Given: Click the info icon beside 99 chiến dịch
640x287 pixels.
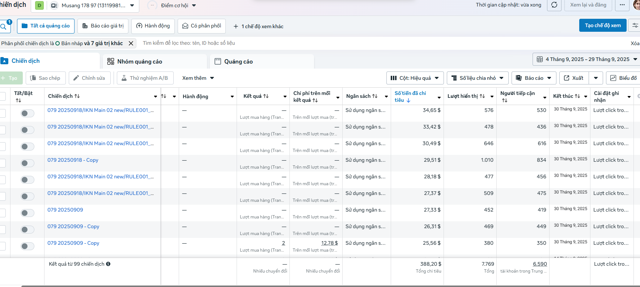Looking at the screenshot, I should (108, 264).
